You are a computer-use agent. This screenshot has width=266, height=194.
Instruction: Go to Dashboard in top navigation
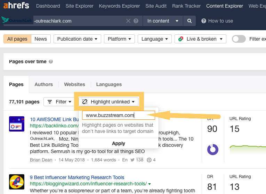pyautogui.click(x=48, y=6)
